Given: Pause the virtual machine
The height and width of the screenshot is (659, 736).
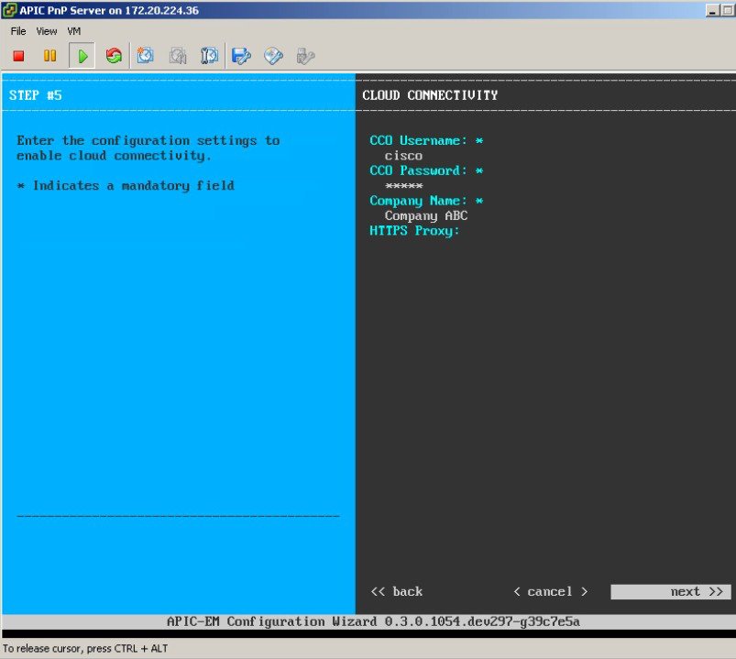Looking at the screenshot, I should click(x=49, y=56).
